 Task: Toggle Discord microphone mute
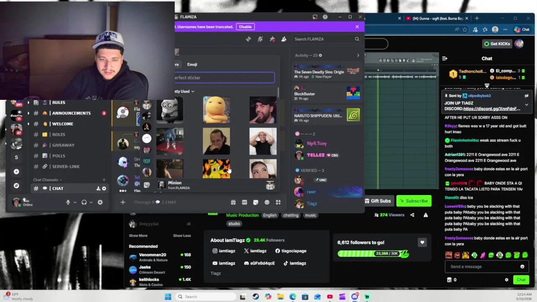68,202
